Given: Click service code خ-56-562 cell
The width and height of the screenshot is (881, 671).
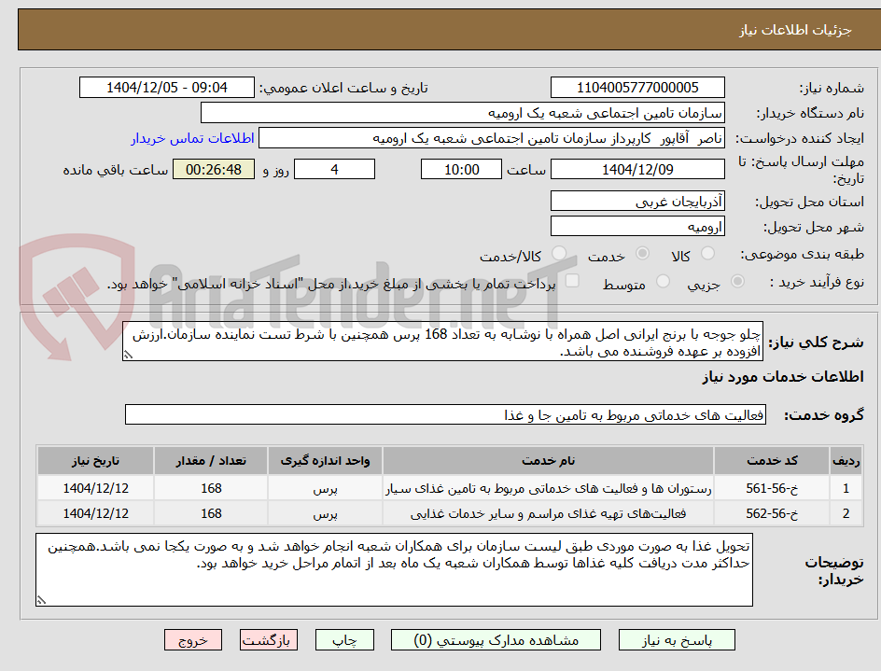Looking at the screenshot, I should [772, 513].
